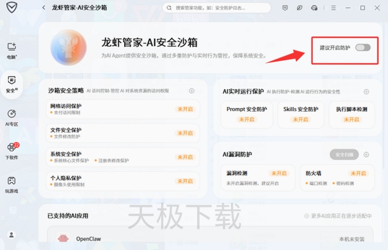Open the Prompt 安全防护 card

click(x=247, y=115)
